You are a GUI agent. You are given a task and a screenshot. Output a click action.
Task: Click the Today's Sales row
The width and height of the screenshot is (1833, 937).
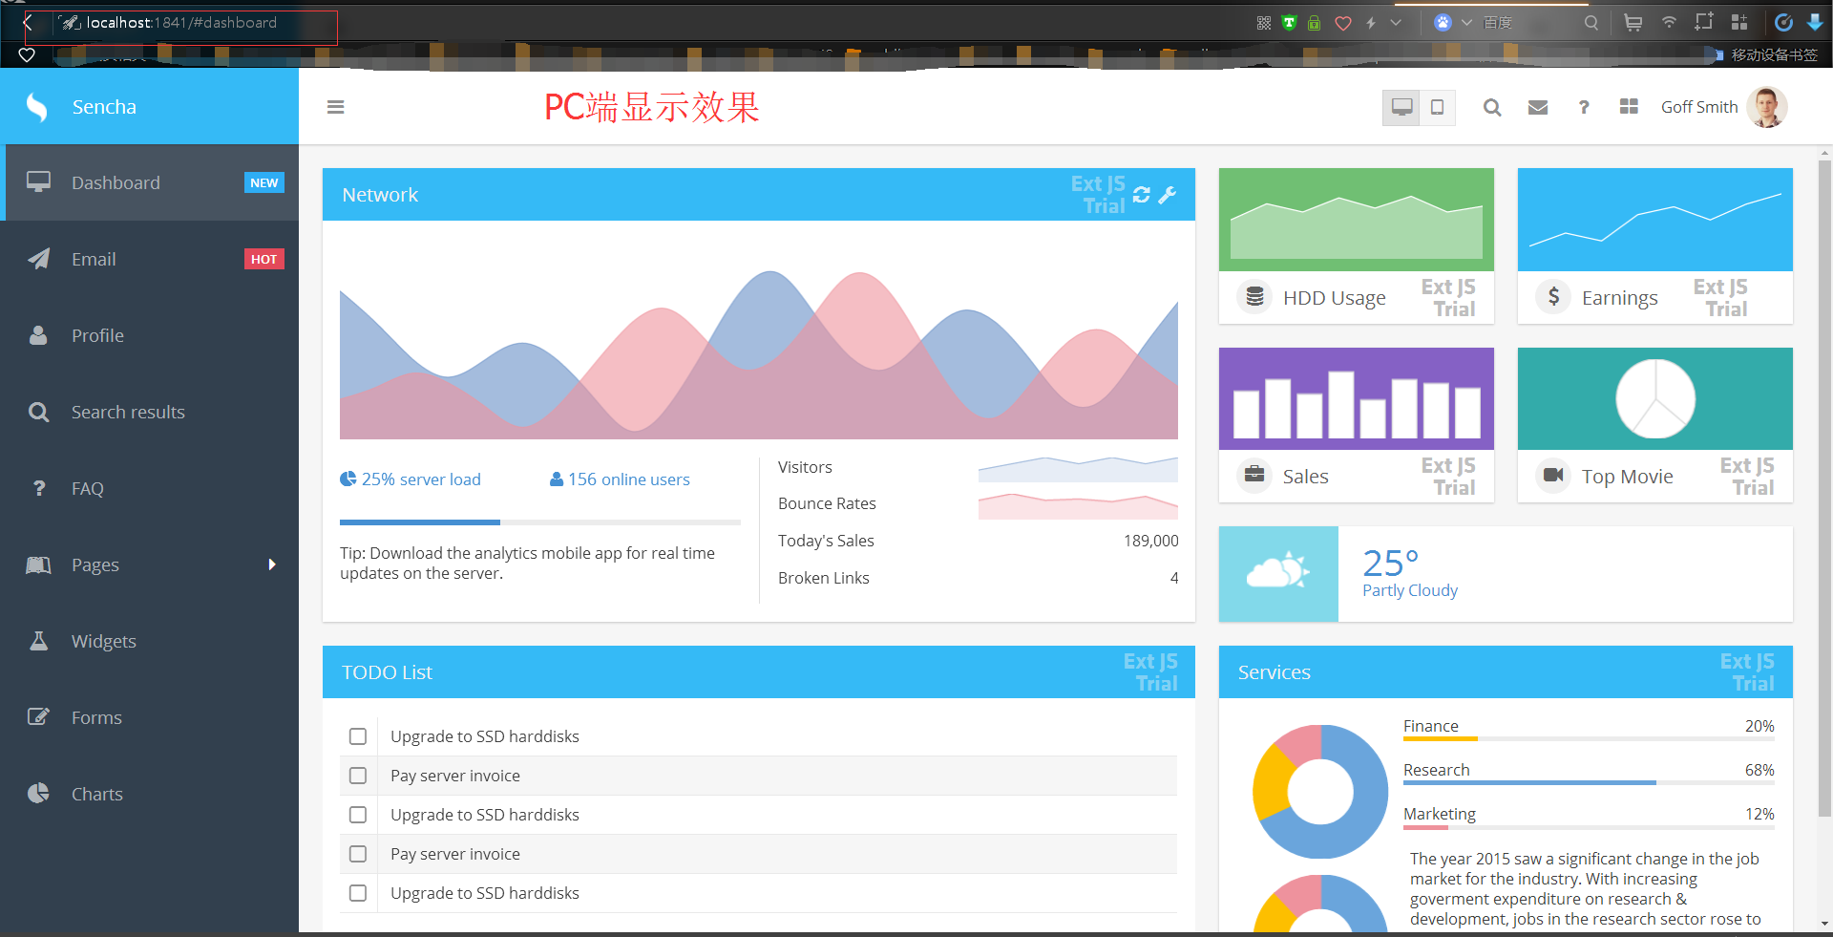tap(979, 541)
